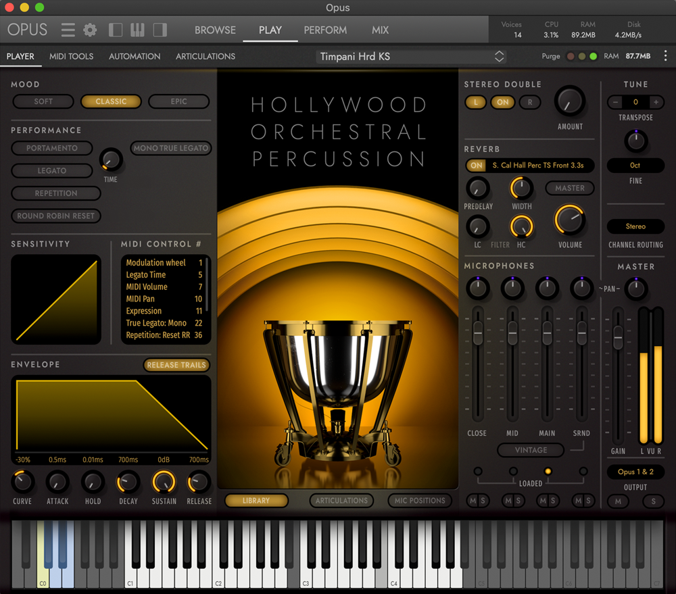Open the MIDI TOOLS tab
The height and width of the screenshot is (594, 676).
pyautogui.click(x=71, y=57)
